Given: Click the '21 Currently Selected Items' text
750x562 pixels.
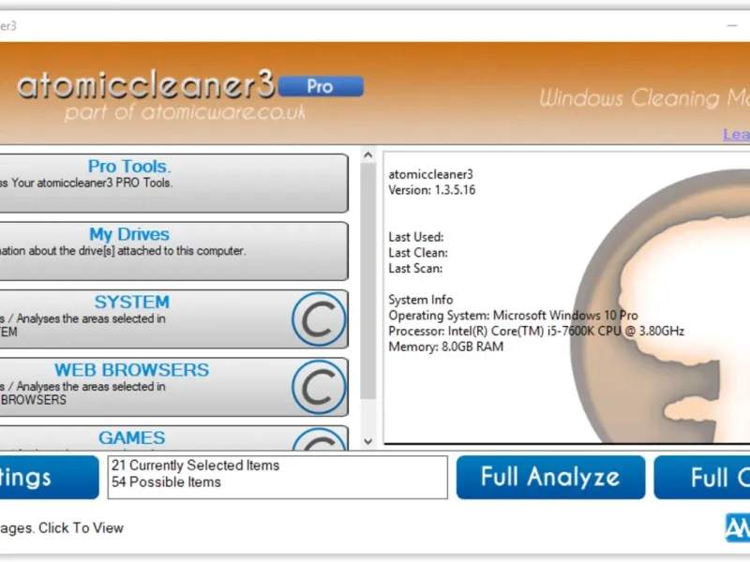Looking at the screenshot, I should [195, 465].
